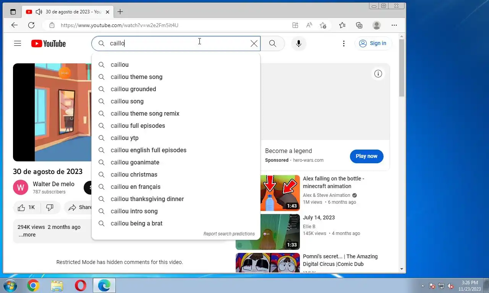Pick suggestion 'caillou english full episodes'
489x293 pixels.
pos(176,150)
